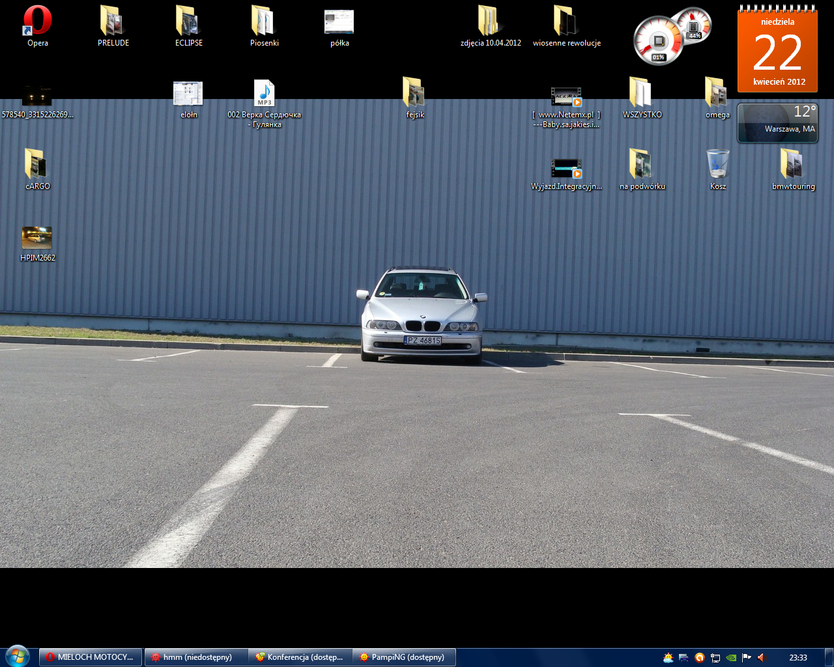Switch to PampiNG (dostępny) chat window
834x667 pixels.
point(404,657)
